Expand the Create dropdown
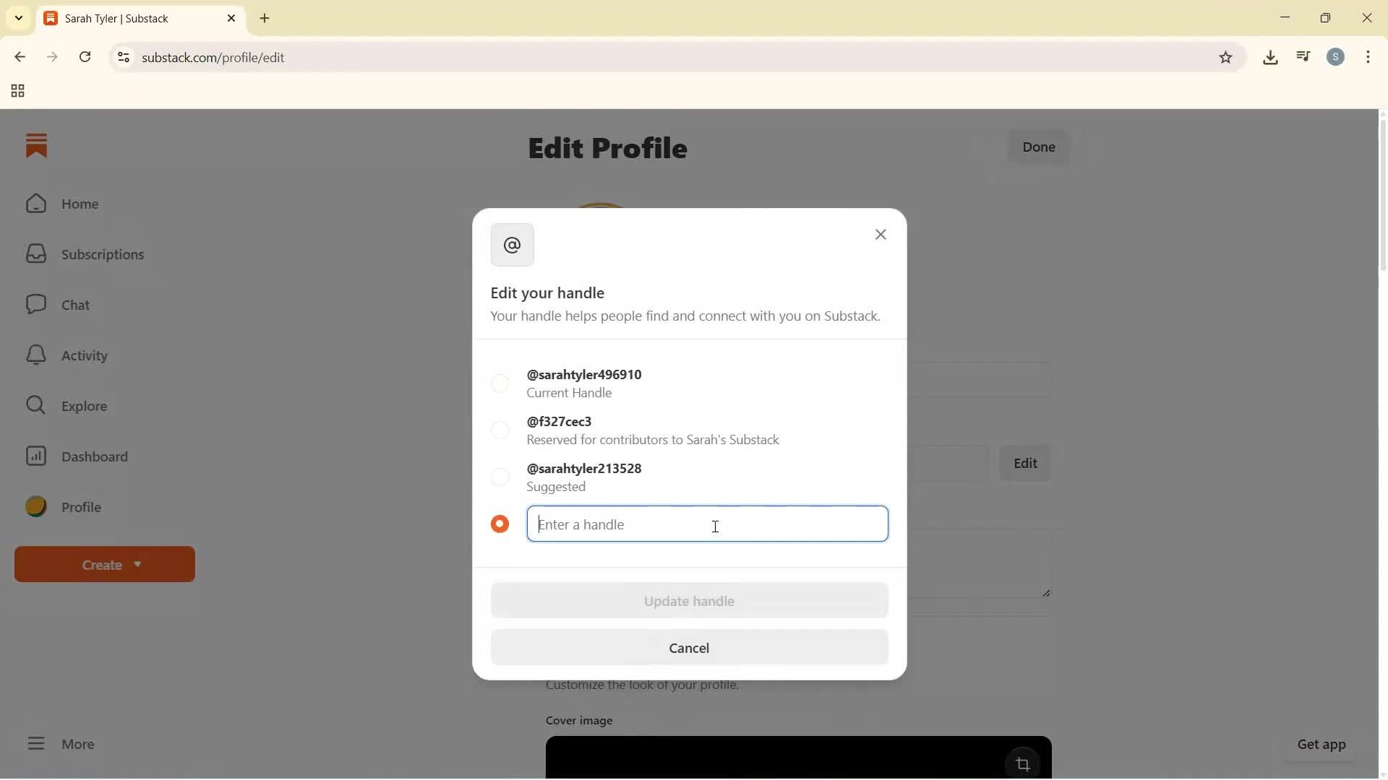Image resolution: width=1388 pixels, height=780 pixels. [x=104, y=564]
